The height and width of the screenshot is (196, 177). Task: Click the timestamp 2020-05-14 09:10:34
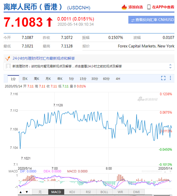[76, 24]
